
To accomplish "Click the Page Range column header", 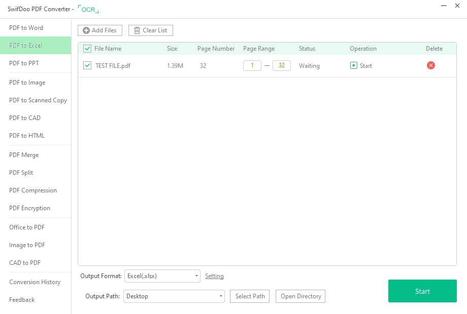I will [259, 49].
